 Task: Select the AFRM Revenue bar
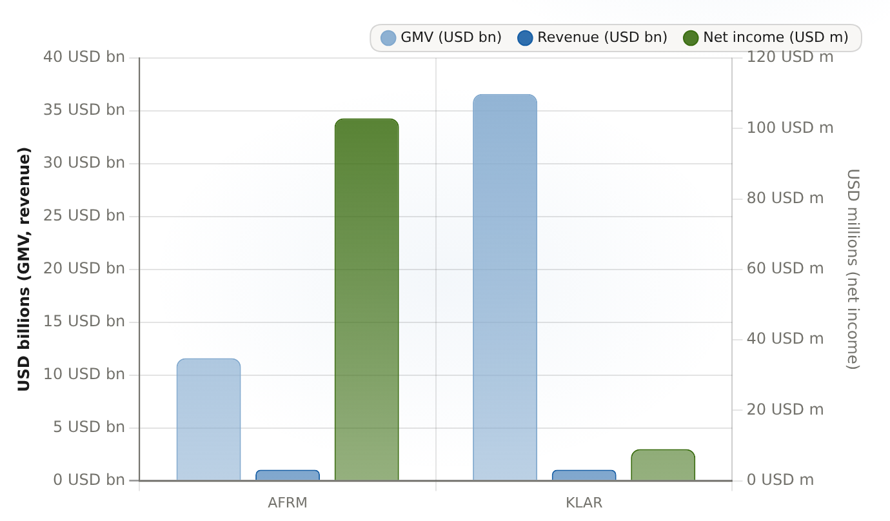(x=288, y=475)
